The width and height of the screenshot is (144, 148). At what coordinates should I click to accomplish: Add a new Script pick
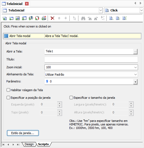(x=5, y=18)
